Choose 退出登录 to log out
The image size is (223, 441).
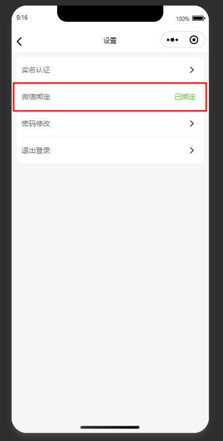click(110, 150)
